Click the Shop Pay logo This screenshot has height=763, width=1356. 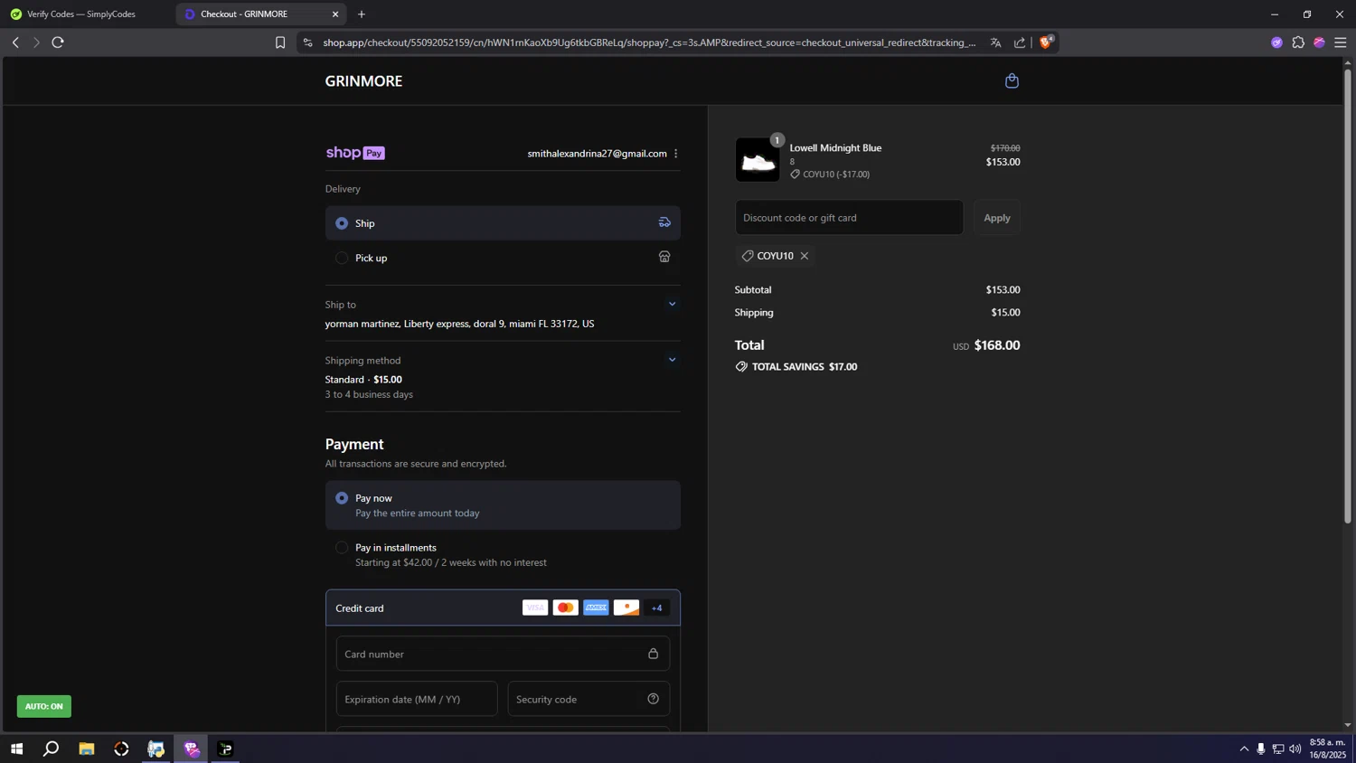tap(355, 153)
